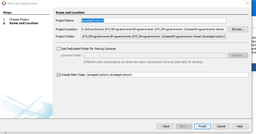The height and width of the screenshot is (134, 256).
Task: Browse for project location
Action: 238,29
